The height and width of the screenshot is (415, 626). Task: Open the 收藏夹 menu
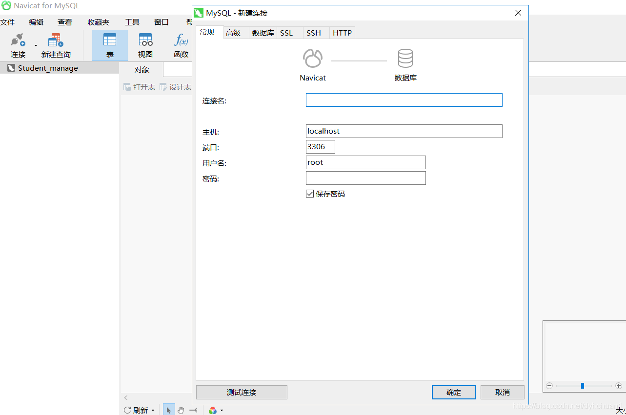99,22
